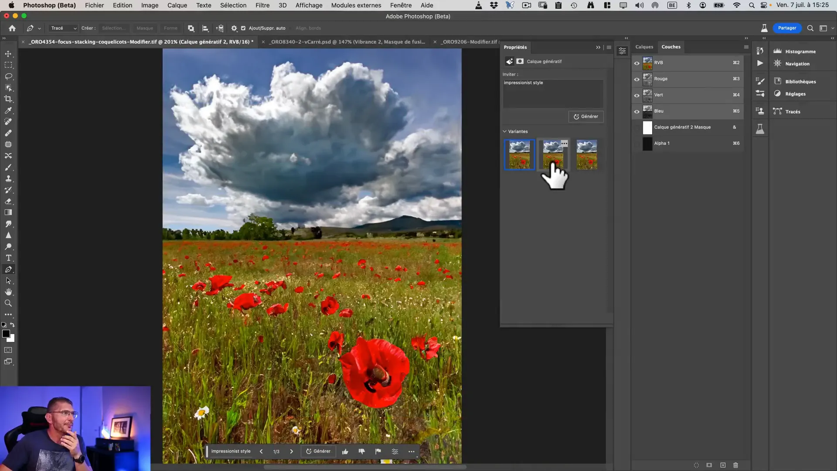Select the Pen tool in toolbar
Screen dimensions: 837x471
tap(8, 270)
